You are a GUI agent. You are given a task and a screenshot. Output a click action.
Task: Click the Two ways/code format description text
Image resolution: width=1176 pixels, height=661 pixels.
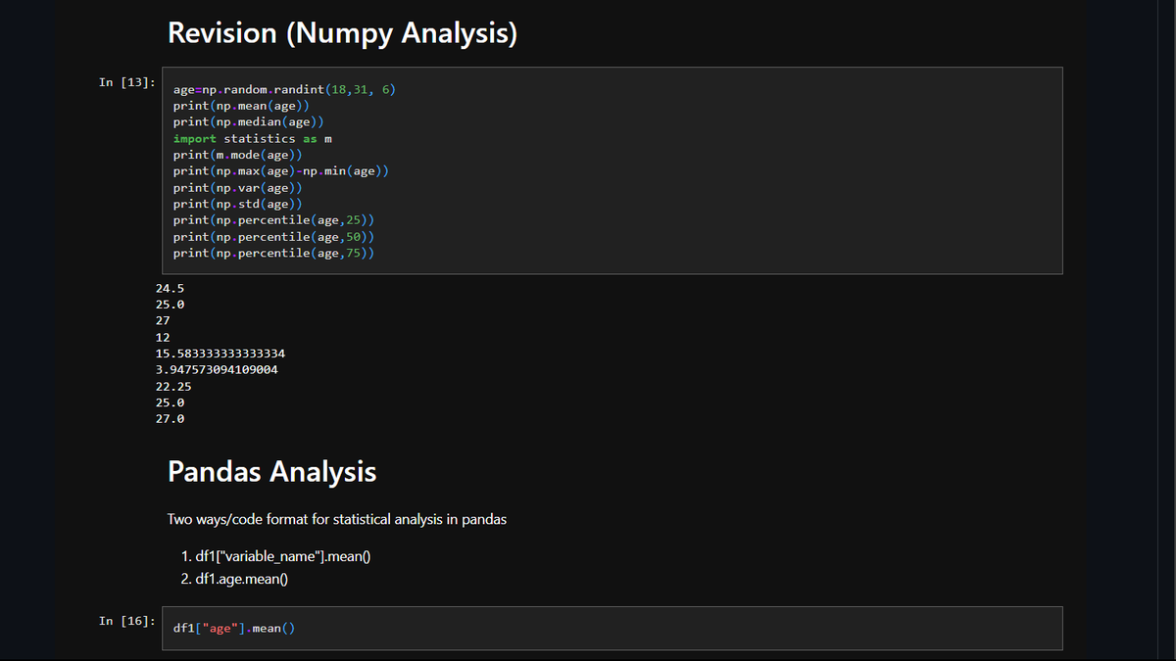point(337,520)
